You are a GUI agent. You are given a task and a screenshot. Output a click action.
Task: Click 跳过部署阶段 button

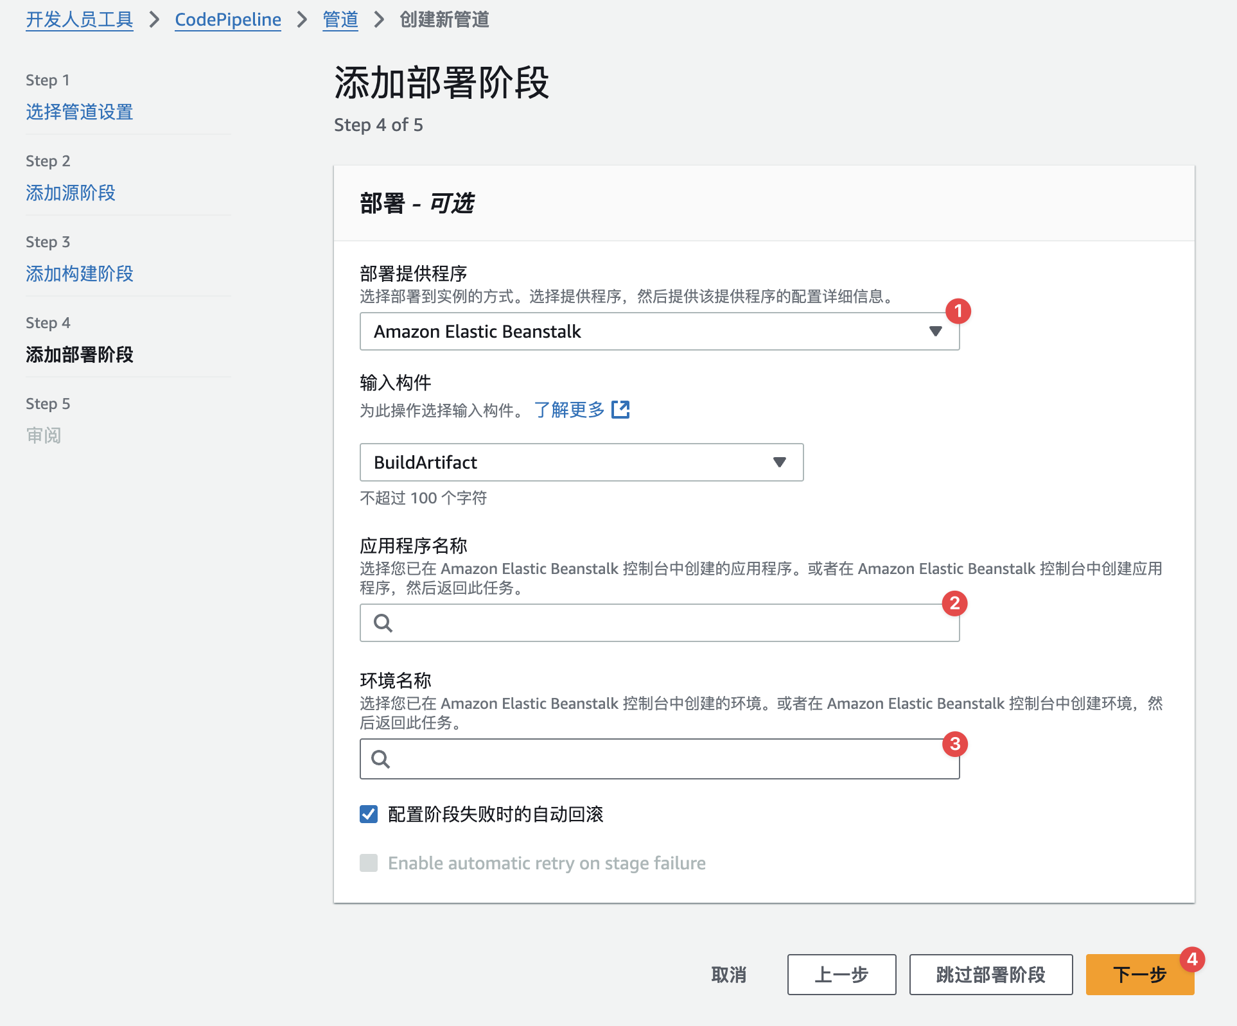click(x=990, y=975)
